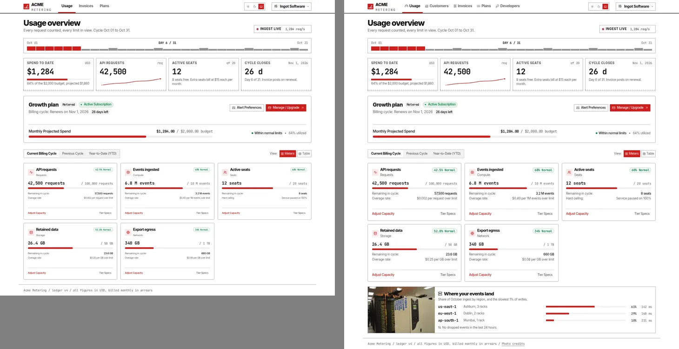This screenshot has width=679, height=349.
Task: Click Monthly Projected Spend progress bar, right pane
Action: click(465, 137)
